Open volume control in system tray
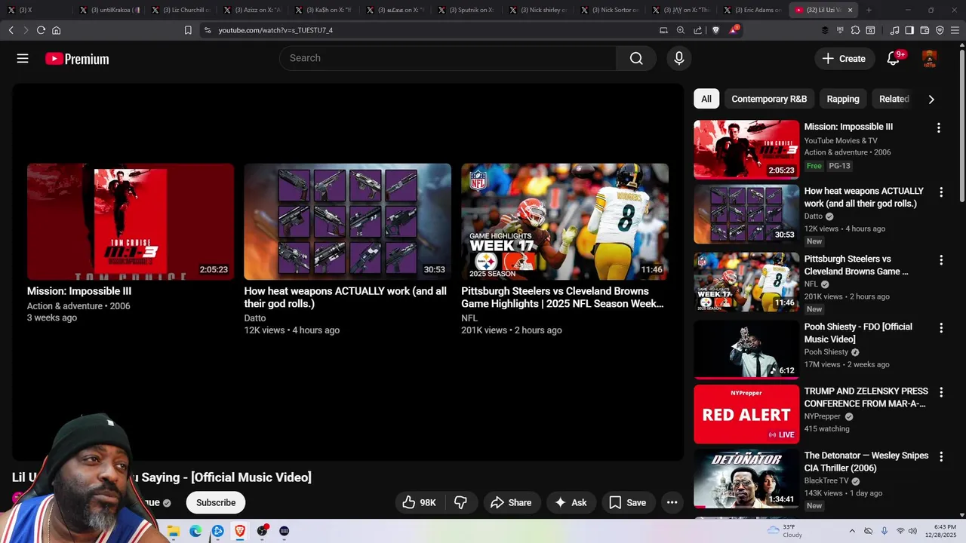 pyautogui.click(x=912, y=531)
